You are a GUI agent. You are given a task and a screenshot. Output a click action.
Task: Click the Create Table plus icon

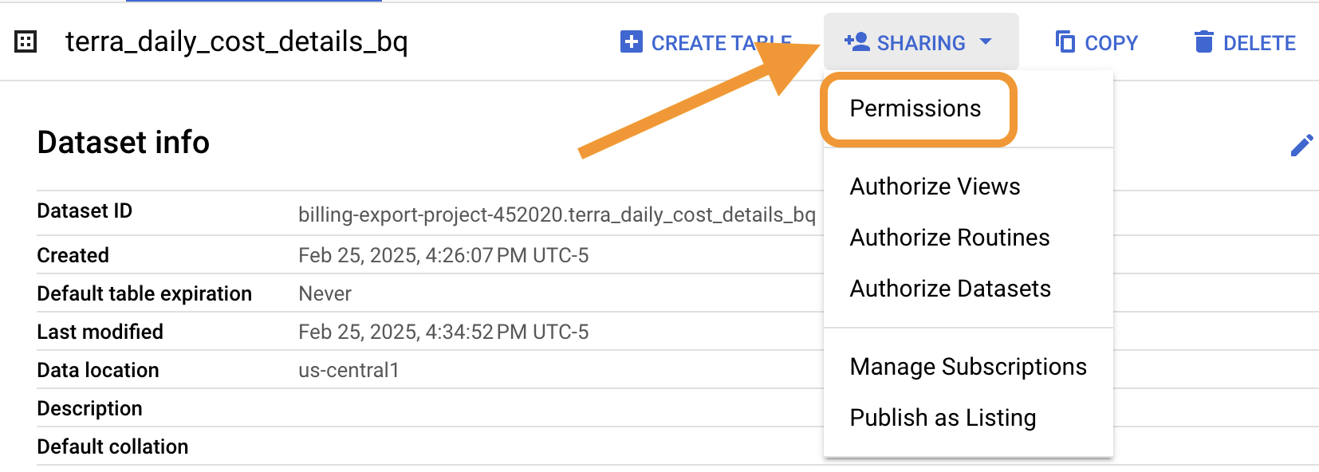[x=632, y=41]
